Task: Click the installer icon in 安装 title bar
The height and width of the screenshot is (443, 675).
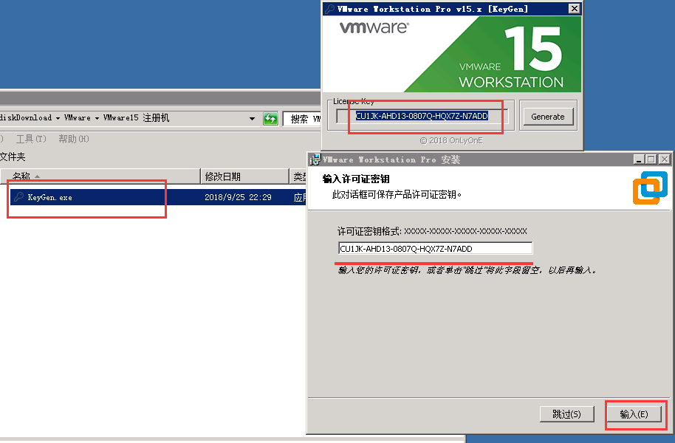Action: click(x=315, y=159)
